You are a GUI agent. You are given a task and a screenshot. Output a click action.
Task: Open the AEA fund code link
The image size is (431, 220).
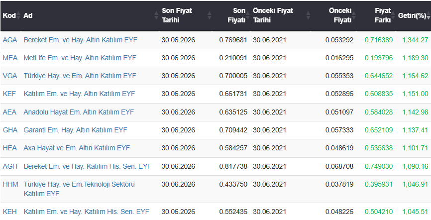(9, 112)
